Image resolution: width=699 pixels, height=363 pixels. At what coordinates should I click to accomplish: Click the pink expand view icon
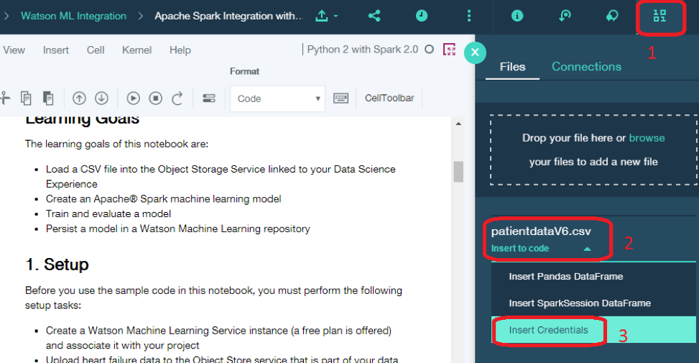tap(450, 50)
